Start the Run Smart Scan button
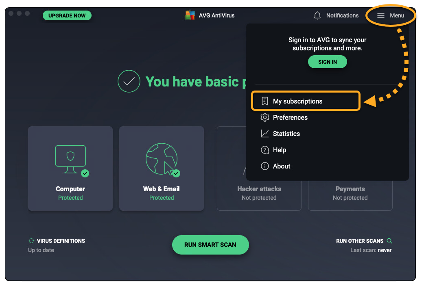This screenshot has width=424, height=285. (x=210, y=245)
